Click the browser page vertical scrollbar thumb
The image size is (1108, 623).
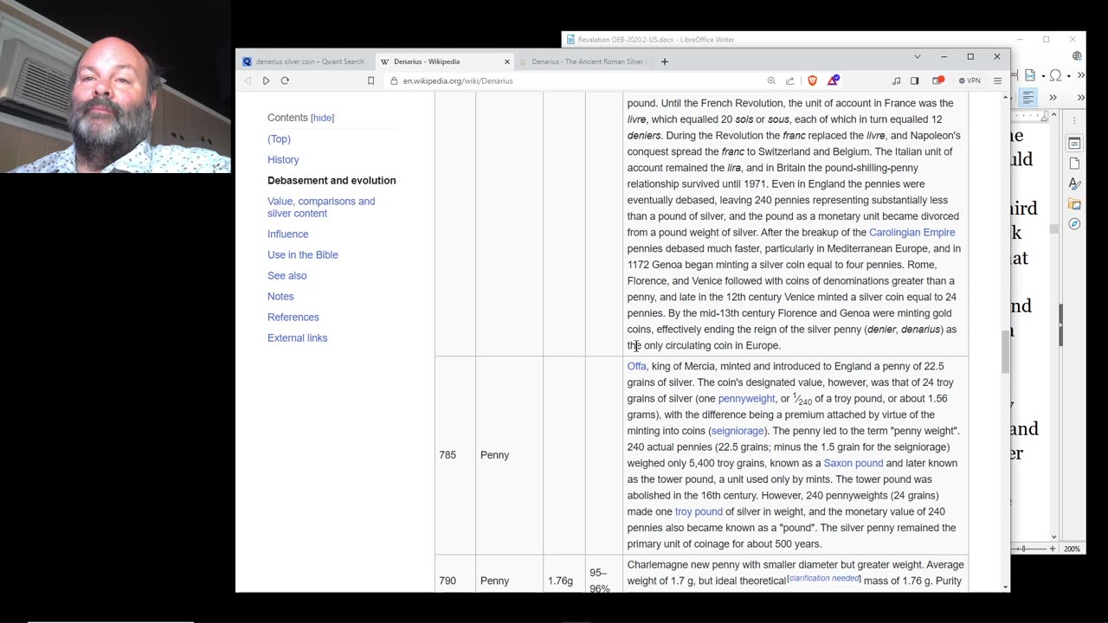click(1005, 351)
